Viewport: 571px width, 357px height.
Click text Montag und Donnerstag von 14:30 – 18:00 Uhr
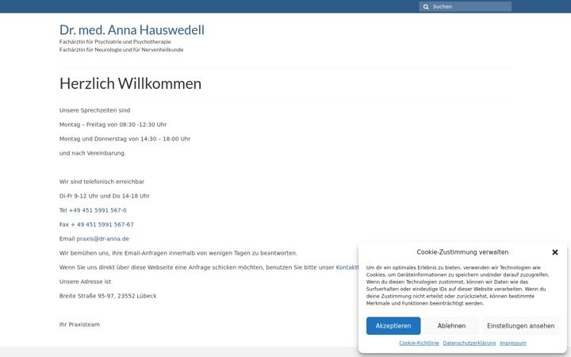pos(125,139)
